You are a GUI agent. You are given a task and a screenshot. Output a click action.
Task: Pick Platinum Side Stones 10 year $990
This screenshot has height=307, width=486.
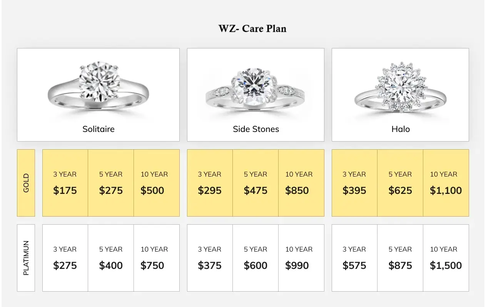pyautogui.click(x=301, y=258)
